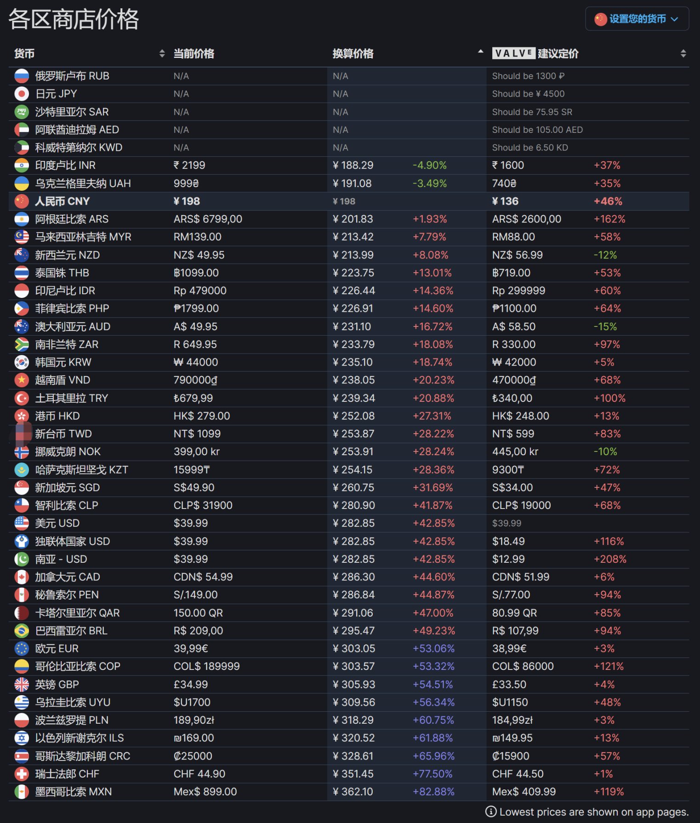Select the 墨西哥比索 MXN currency name
The width and height of the screenshot is (700, 823).
point(74,792)
